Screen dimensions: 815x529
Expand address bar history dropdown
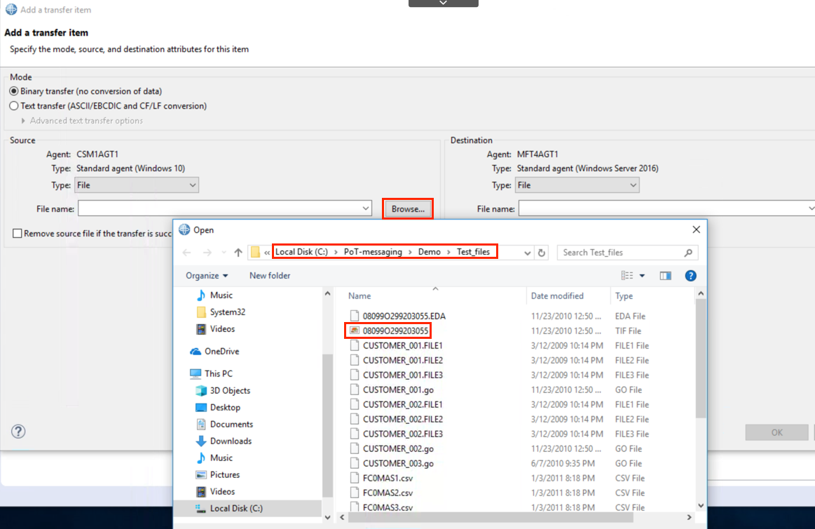click(x=528, y=253)
